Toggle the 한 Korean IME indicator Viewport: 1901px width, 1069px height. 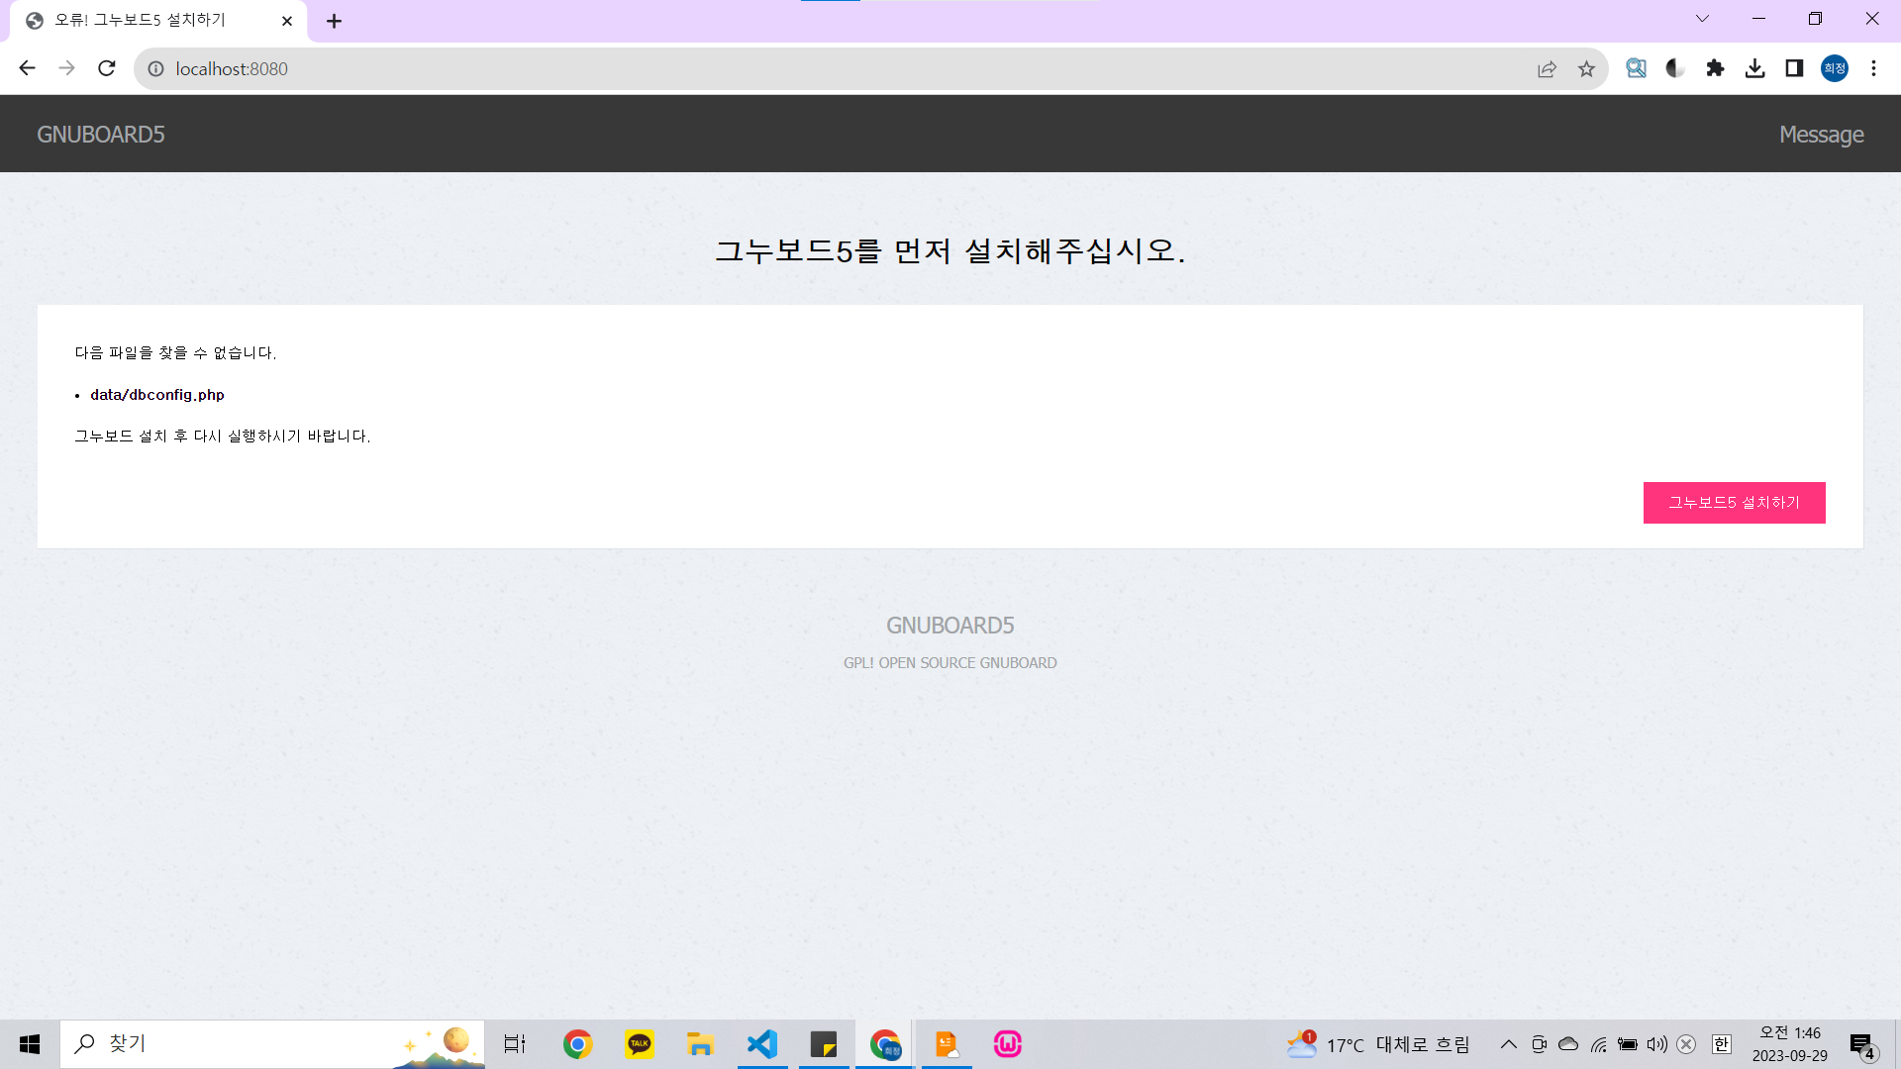(1722, 1044)
